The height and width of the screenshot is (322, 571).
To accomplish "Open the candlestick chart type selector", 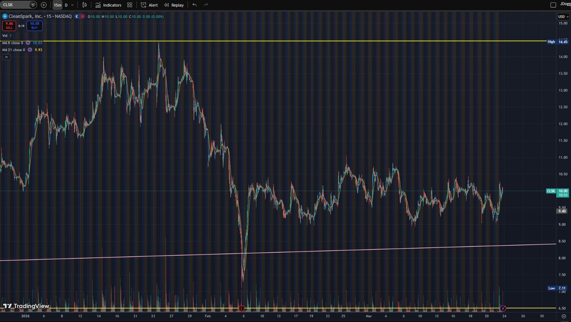I will tap(85, 5).
